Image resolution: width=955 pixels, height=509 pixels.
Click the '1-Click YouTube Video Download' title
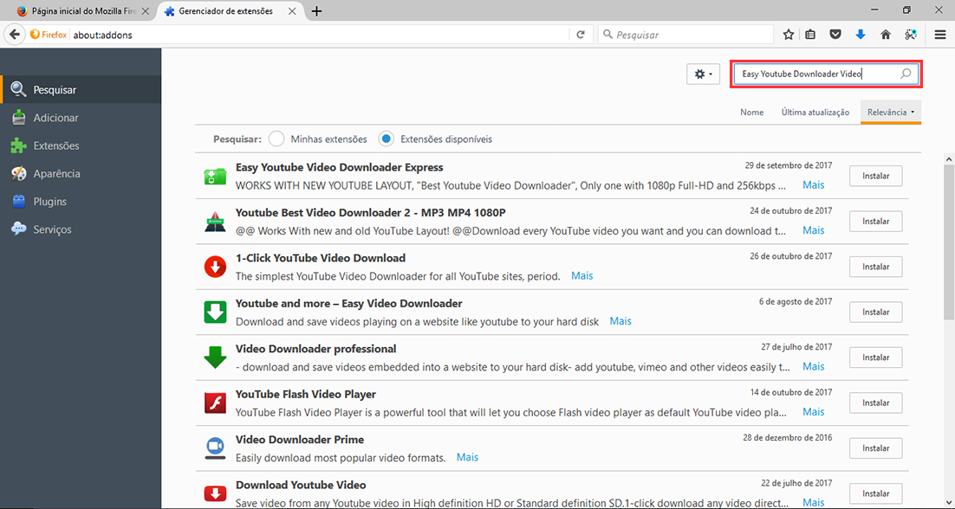(x=321, y=258)
